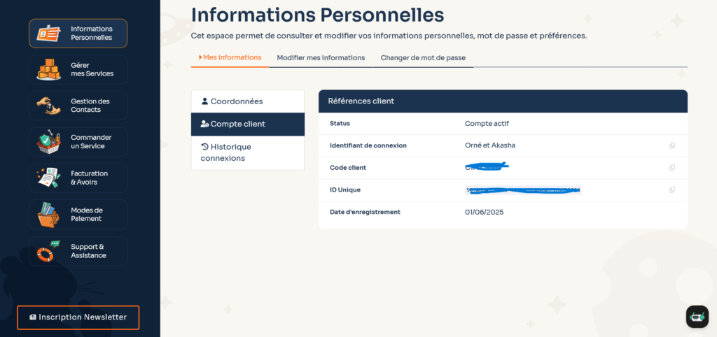Click the Gérer mes Services boxes icon
This screenshot has height=337, width=717.
(48, 69)
